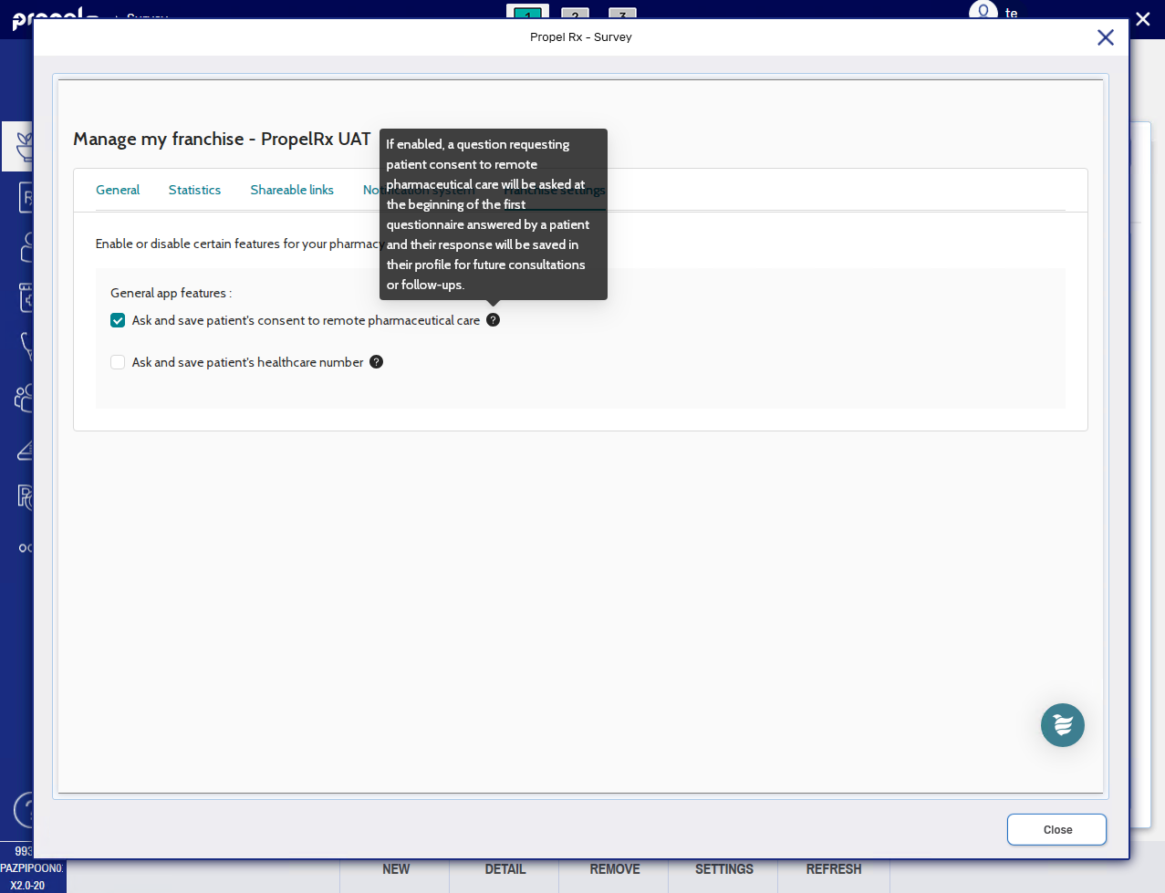Open the Statistics tab

point(194,190)
